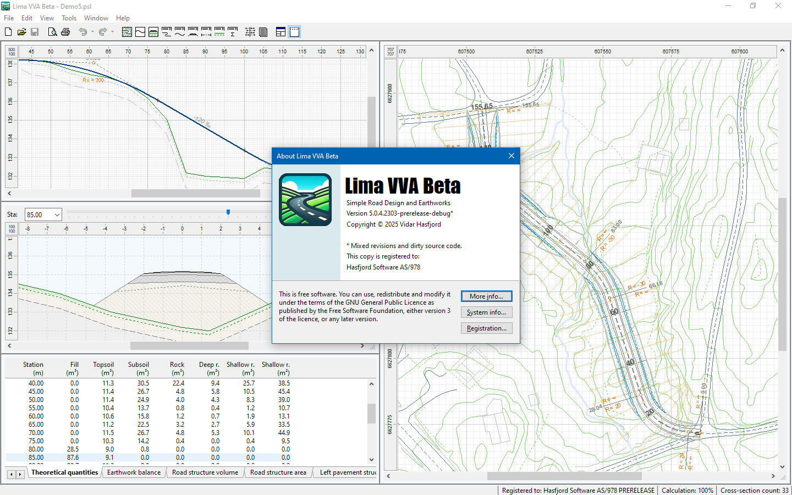Viewport: 792px width, 495px height.
Task: Expand the Sta station dropdown
Action: pyautogui.click(x=57, y=215)
